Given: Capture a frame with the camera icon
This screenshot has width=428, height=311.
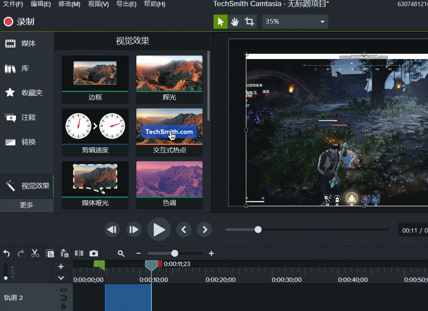Looking at the screenshot, I should (x=94, y=253).
